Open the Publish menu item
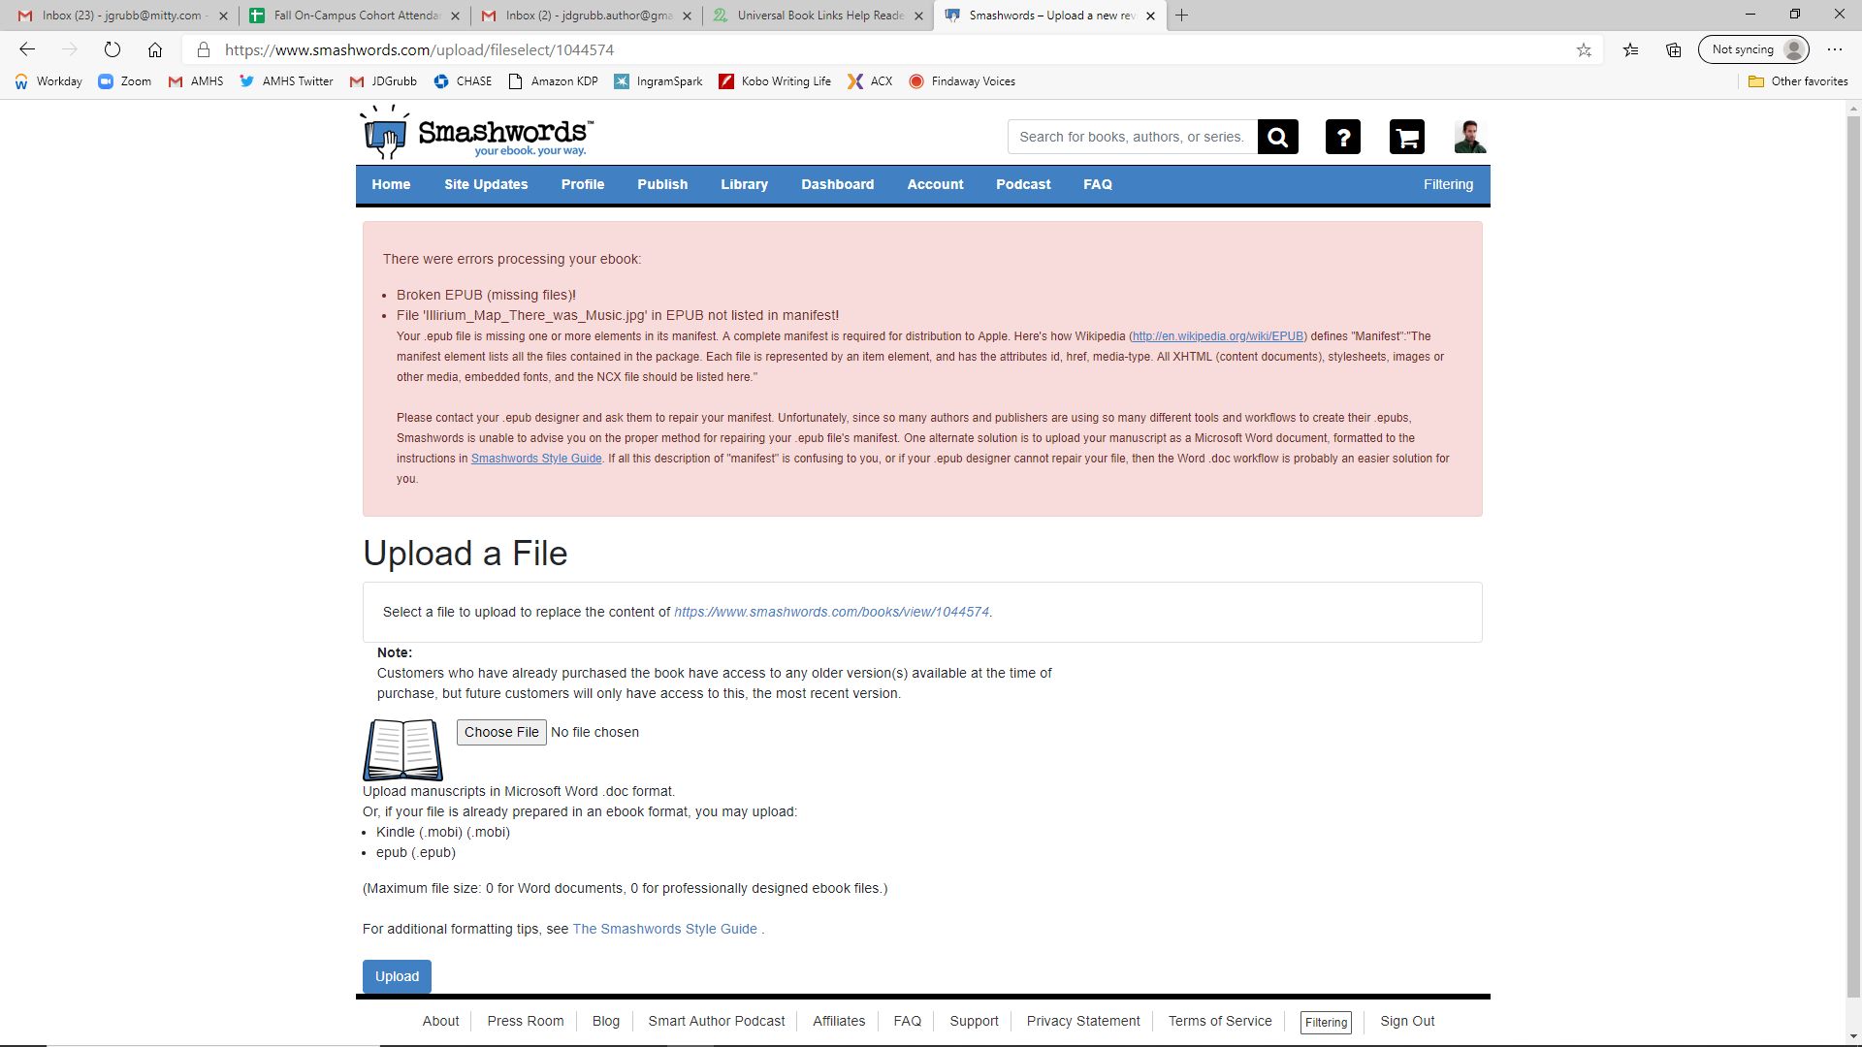Image resolution: width=1862 pixels, height=1047 pixels. click(x=661, y=184)
